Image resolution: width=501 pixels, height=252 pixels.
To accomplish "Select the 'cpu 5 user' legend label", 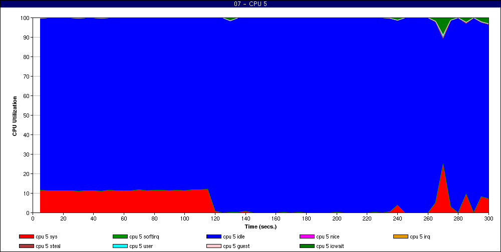I will [x=141, y=246].
